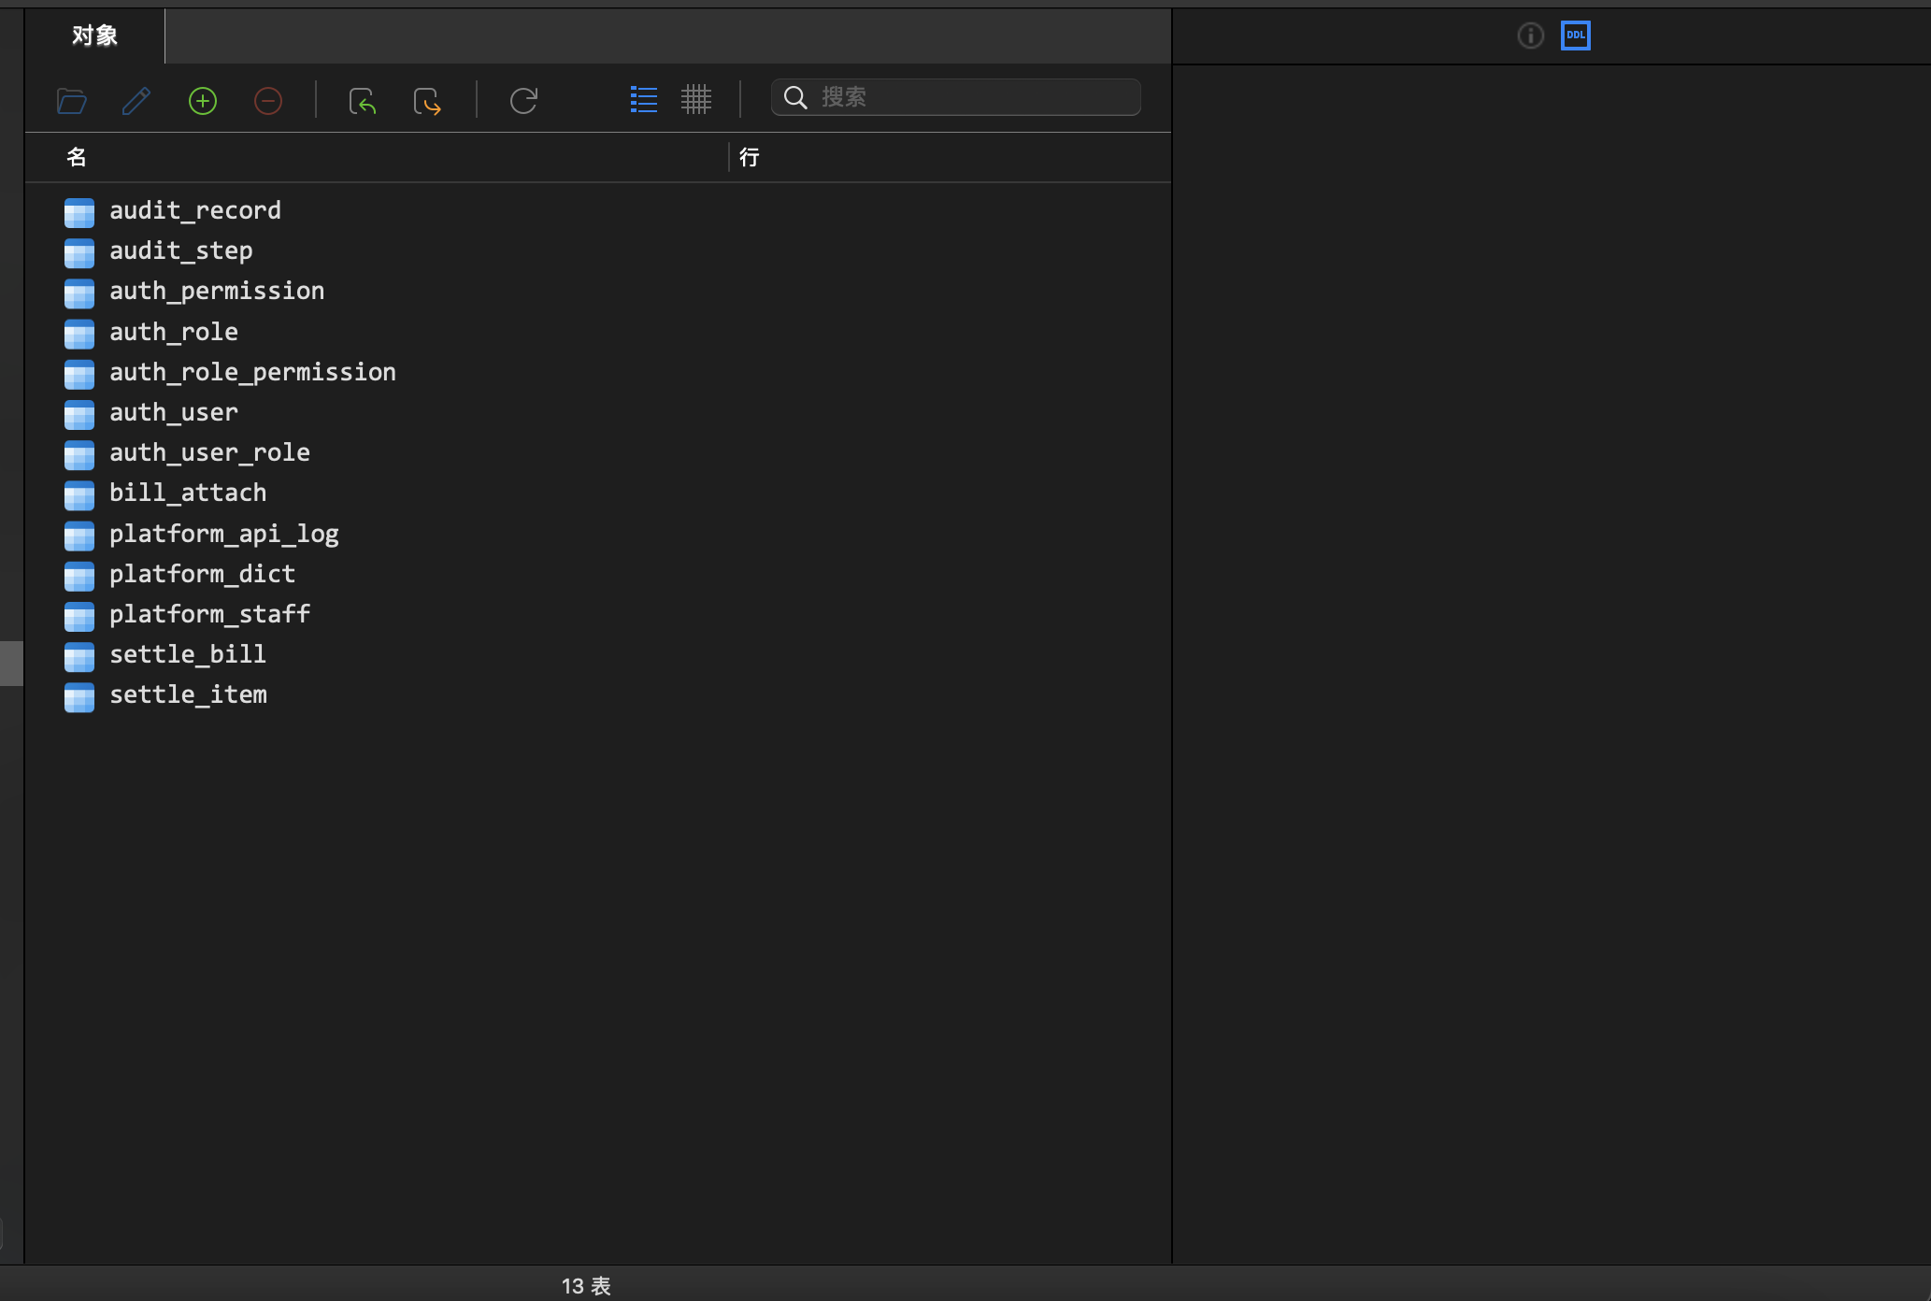Toggle the DDL preview panel

pyautogui.click(x=1576, y=35)
